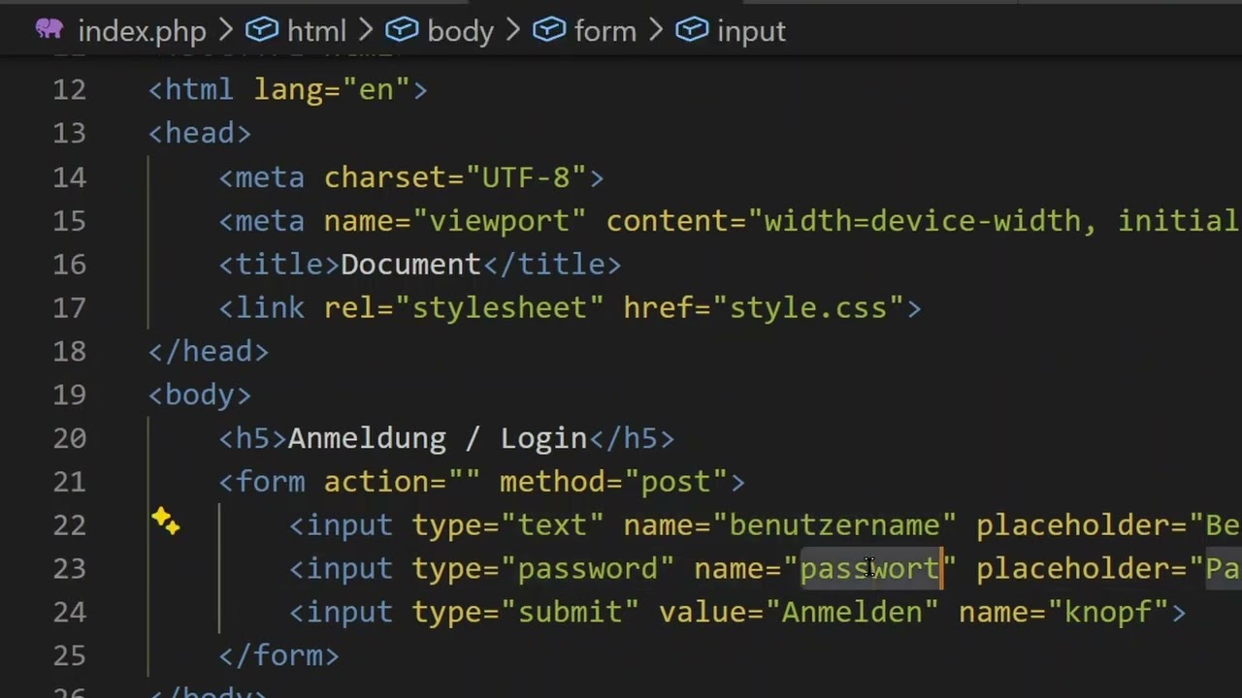Click line number 18 in gutter
This screenshot has width=1242, height=698.
coord(69,352)
